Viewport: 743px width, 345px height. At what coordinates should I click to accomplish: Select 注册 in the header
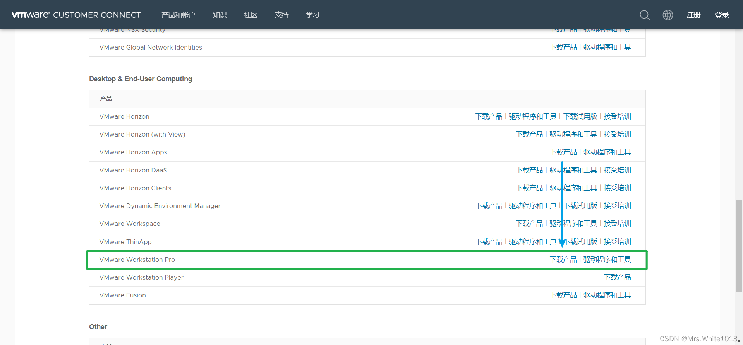pyautogui.click(x=693, y=15)
